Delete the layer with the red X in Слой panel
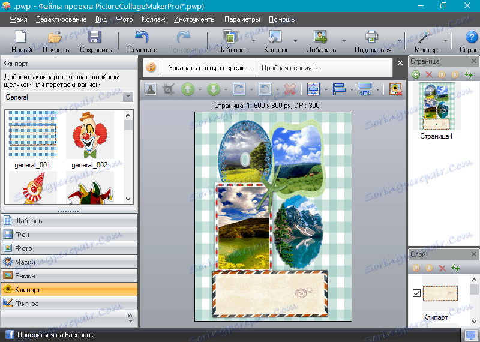480x342 pixels. tap(442, 268)
